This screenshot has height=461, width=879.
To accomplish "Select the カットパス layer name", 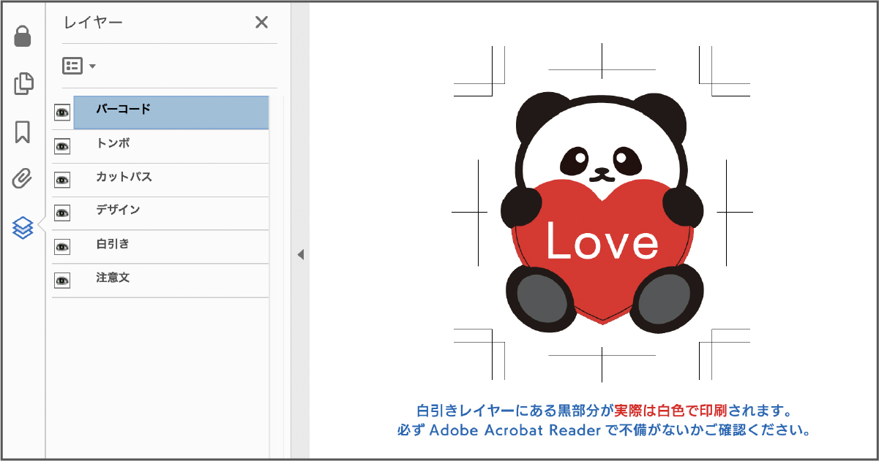I will pos(124,177).
